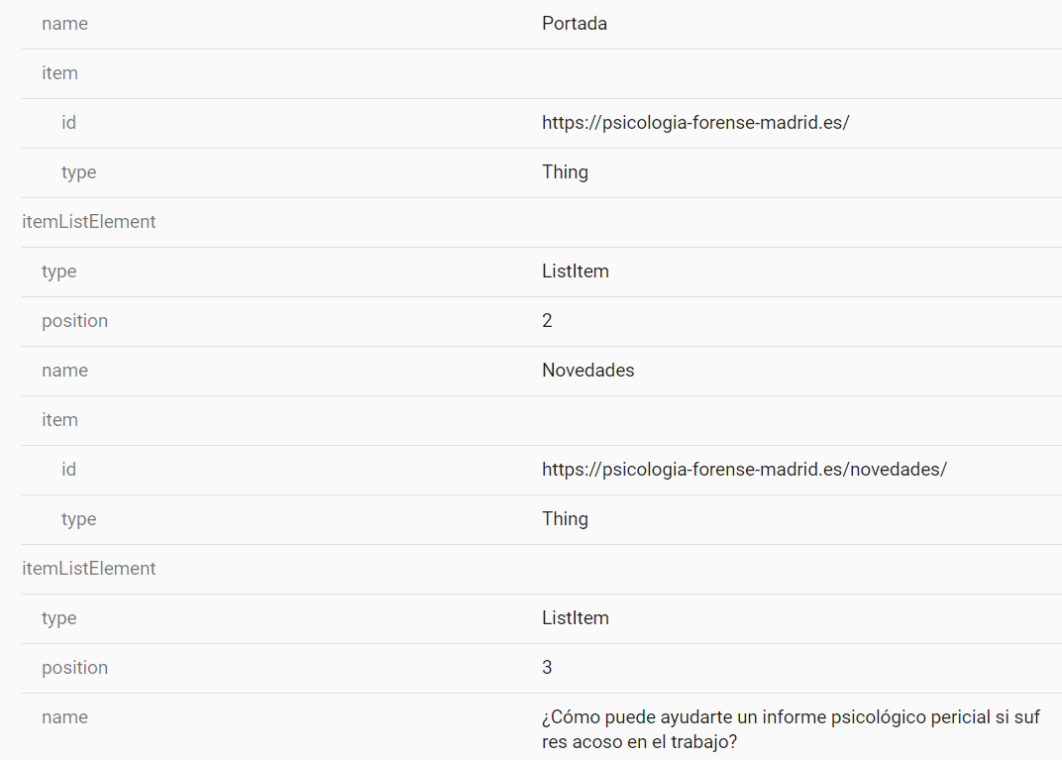Select the id label beside root URL

[68, 123]
